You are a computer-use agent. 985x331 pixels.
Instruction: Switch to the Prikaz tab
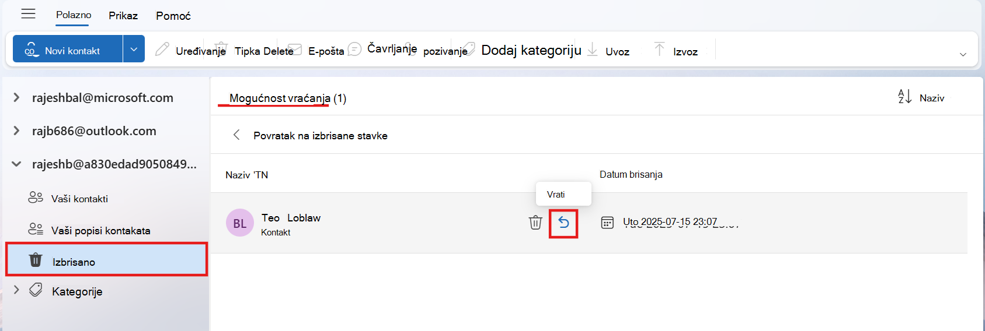123,16
